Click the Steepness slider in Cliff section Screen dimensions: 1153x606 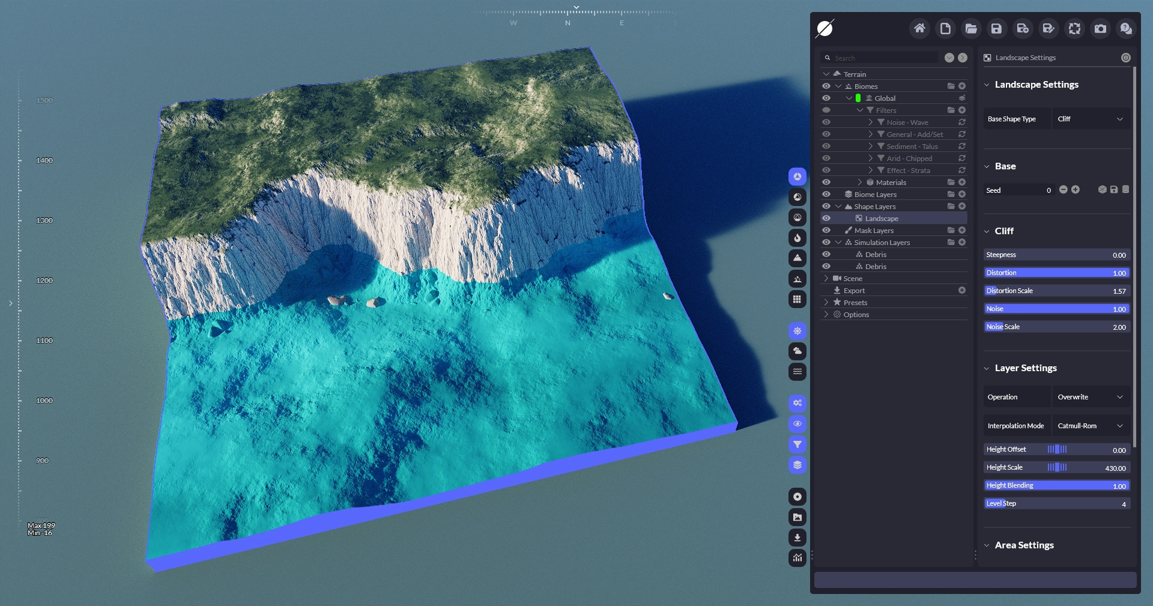click(1056, 255)
